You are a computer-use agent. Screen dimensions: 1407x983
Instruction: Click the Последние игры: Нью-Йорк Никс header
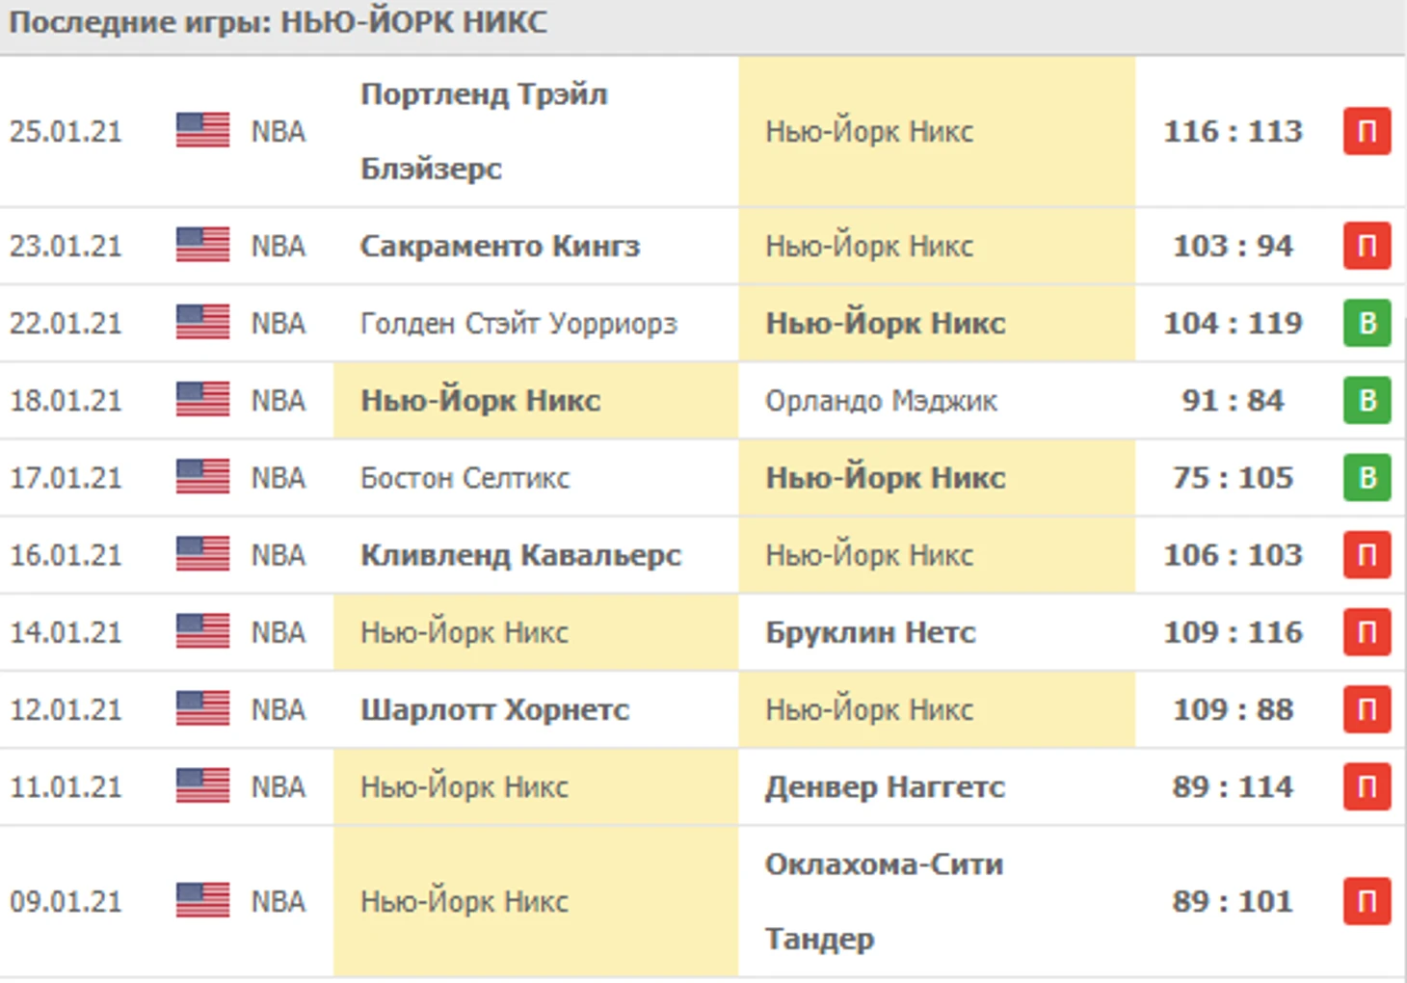point(279,22)
